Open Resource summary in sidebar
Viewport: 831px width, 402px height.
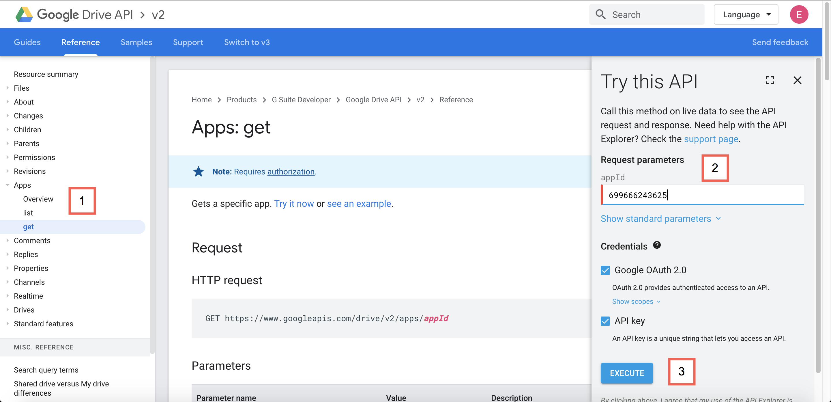pyautogui.click(x=46, y=74)
